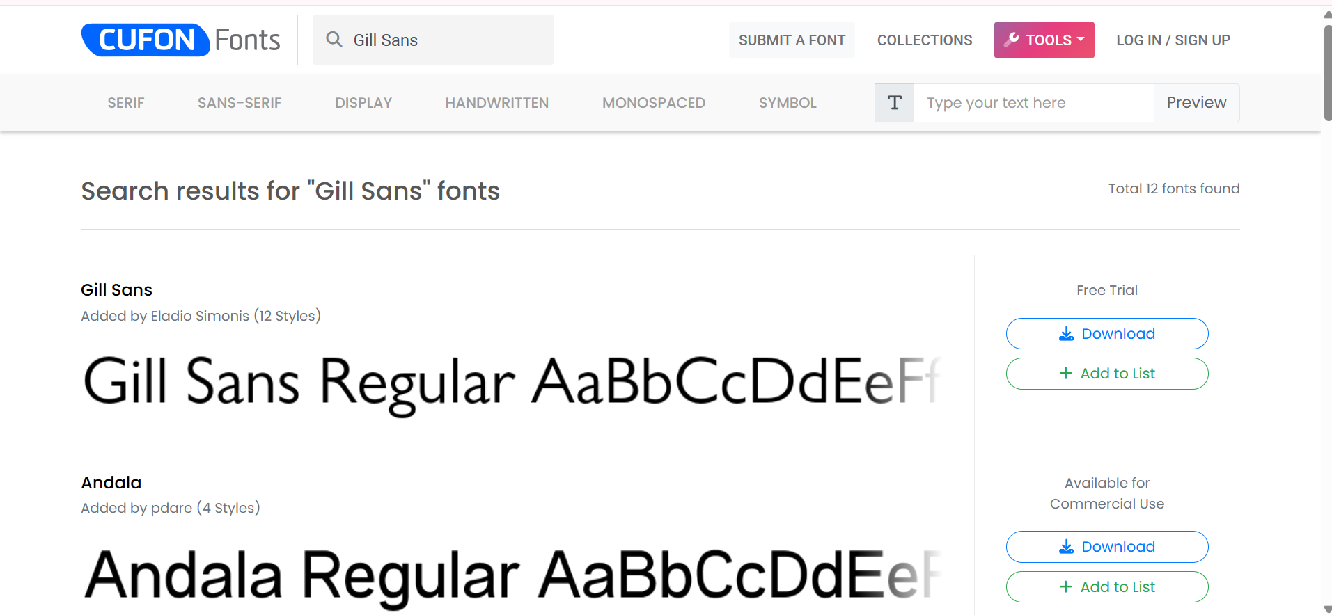The image size is (1332, 615).
Task: Click the CUFON Fonts logo
Action: [x=180, y=40]
